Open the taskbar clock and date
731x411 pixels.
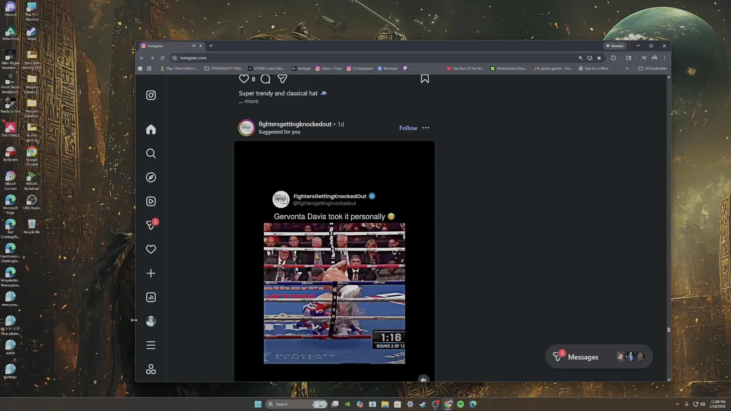point(718,404)
